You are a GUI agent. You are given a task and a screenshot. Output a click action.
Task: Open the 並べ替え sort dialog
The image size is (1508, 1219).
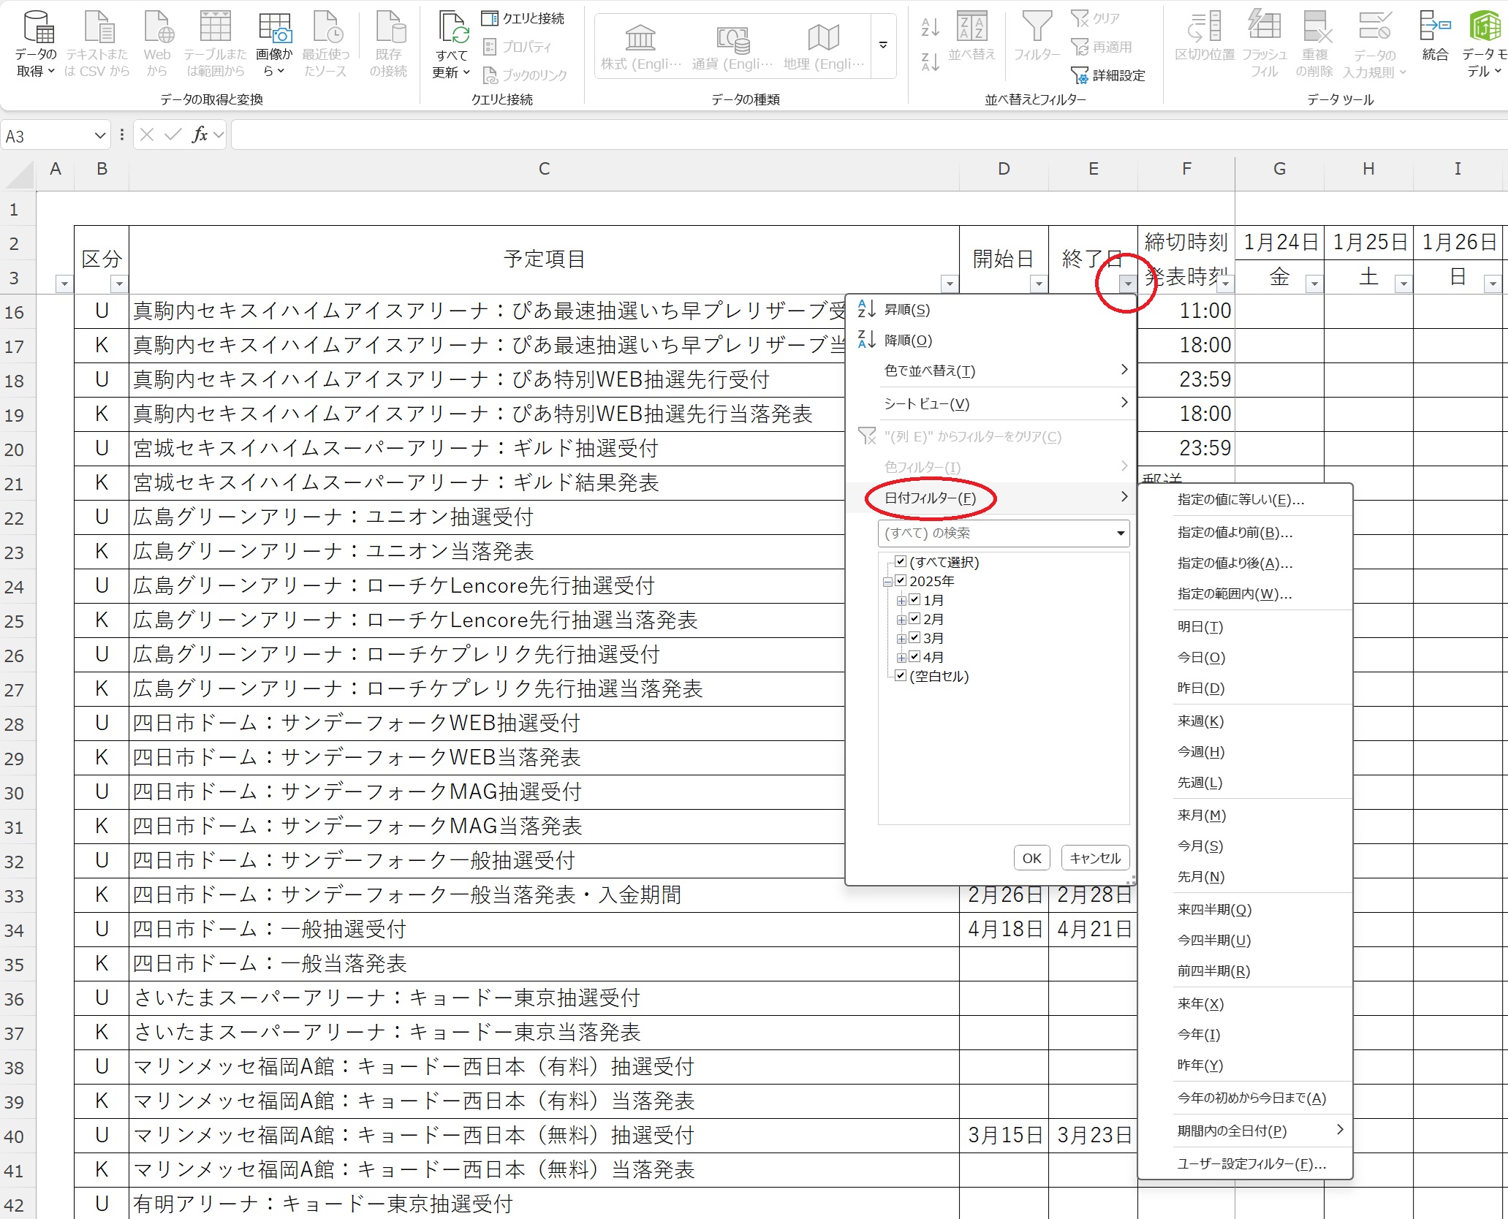pos(972,37)
